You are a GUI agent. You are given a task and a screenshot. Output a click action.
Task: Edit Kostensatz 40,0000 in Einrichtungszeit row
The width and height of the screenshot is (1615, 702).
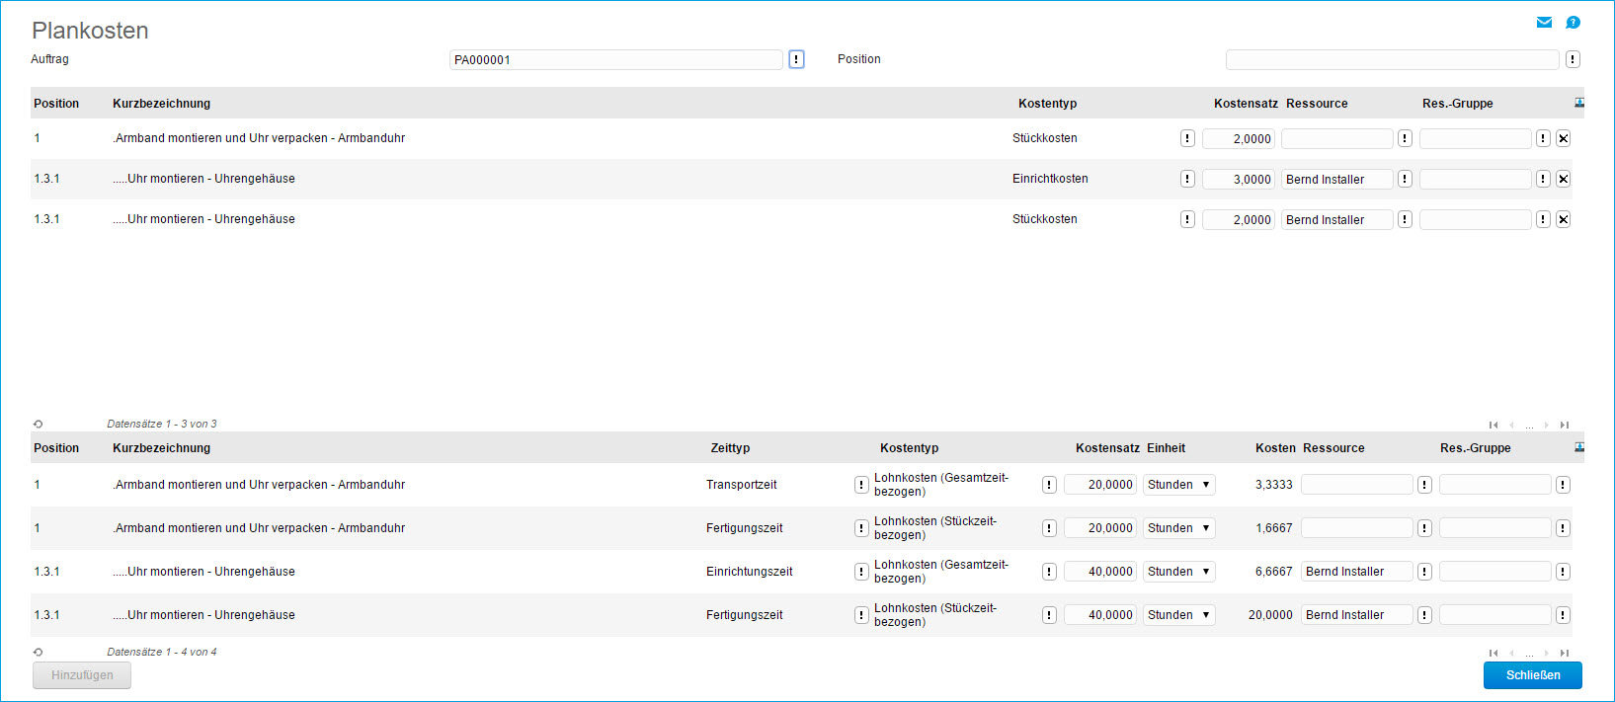tap(1100, 572)
